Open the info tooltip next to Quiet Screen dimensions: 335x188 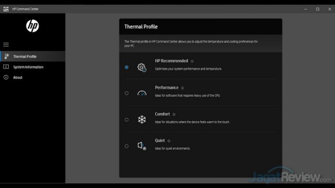tap(169, 141)
